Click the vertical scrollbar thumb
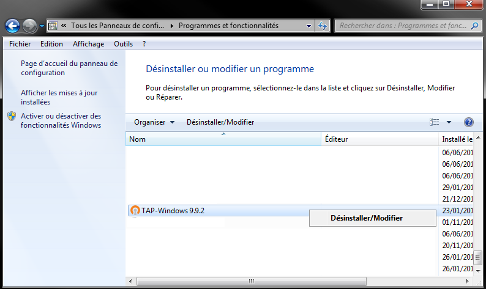Image resolution: width=486 pixels, height=289 pixels. click(x=478, y=258)
